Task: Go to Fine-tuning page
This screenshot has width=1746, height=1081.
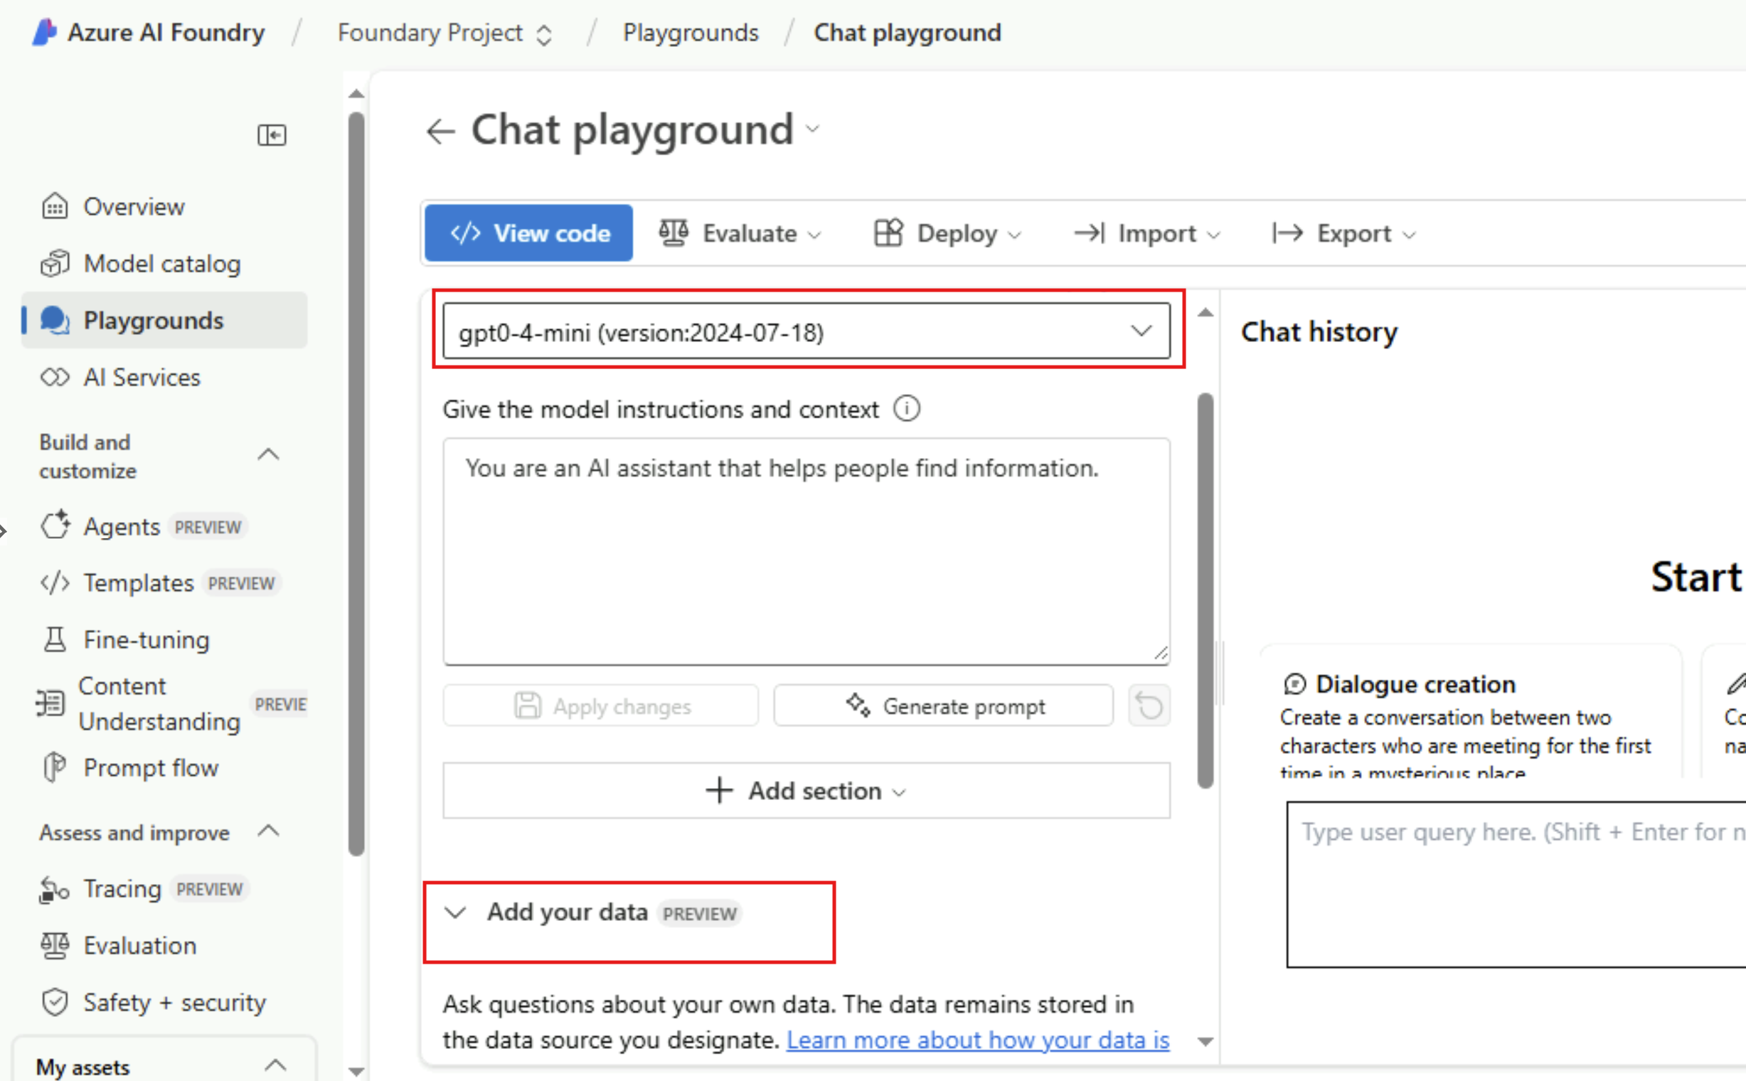Action: coord(147,640)
